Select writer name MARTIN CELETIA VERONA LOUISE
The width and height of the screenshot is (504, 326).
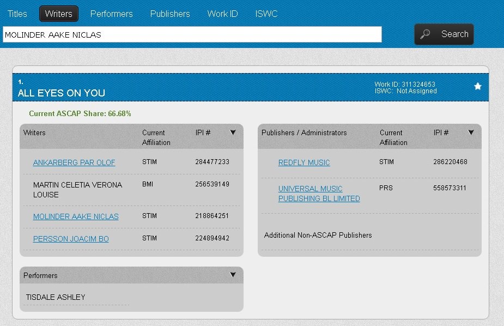click(77, 190)
